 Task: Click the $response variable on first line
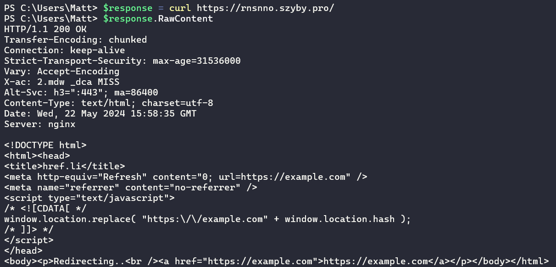click(128, 8)
